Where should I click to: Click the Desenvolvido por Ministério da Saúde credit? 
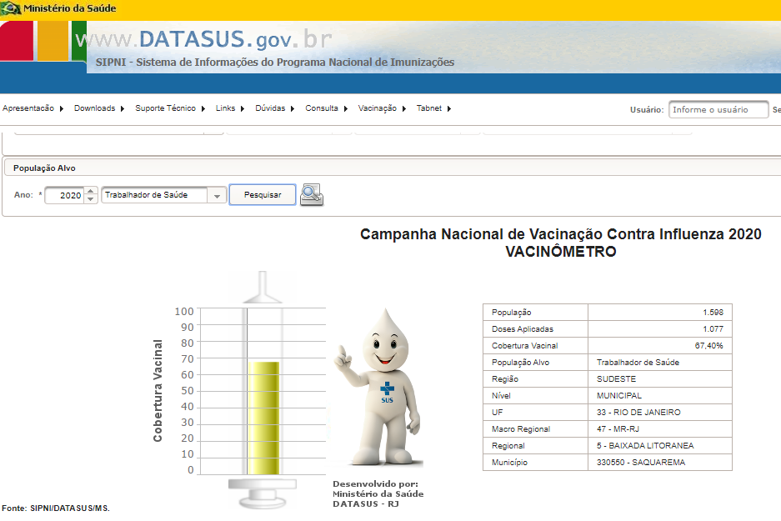[378, 493]
